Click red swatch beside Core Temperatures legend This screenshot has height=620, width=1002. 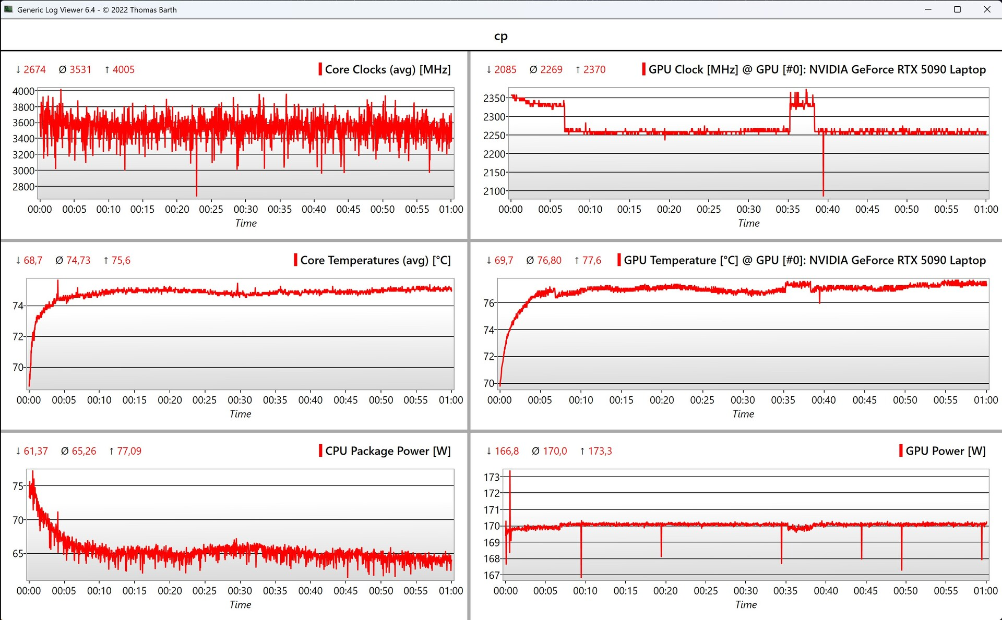coord(295,260)
